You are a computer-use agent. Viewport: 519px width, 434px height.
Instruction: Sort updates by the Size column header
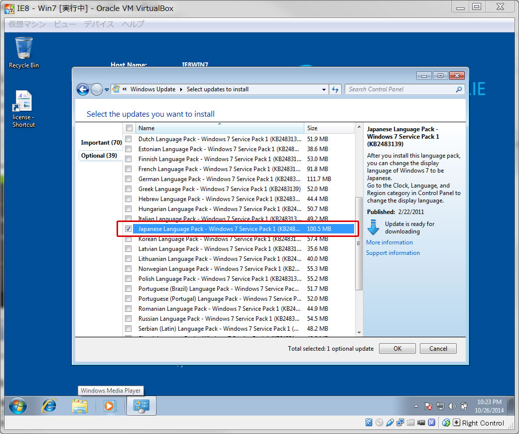(x=329, y=128)
